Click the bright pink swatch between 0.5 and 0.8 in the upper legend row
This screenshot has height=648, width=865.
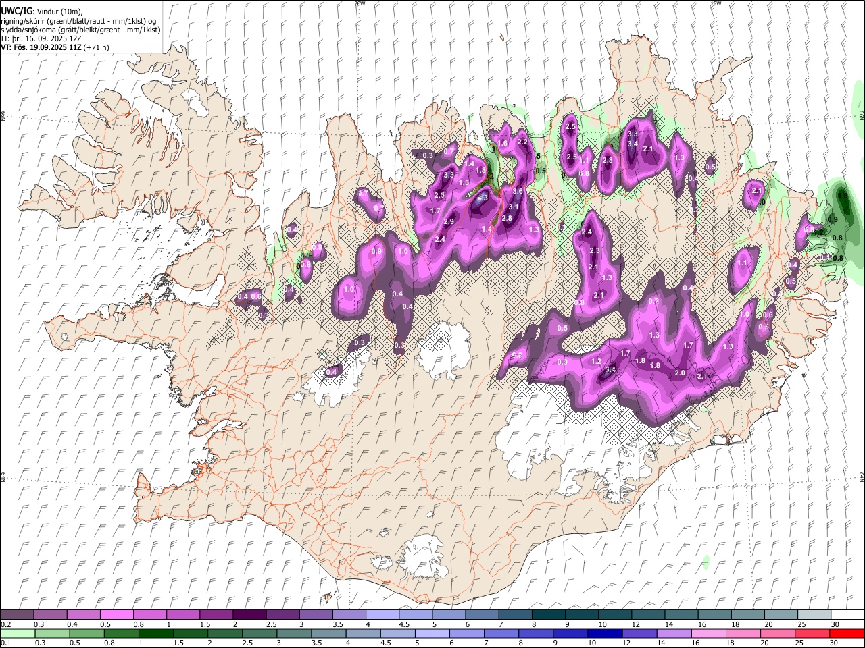[x=116, y=615]
